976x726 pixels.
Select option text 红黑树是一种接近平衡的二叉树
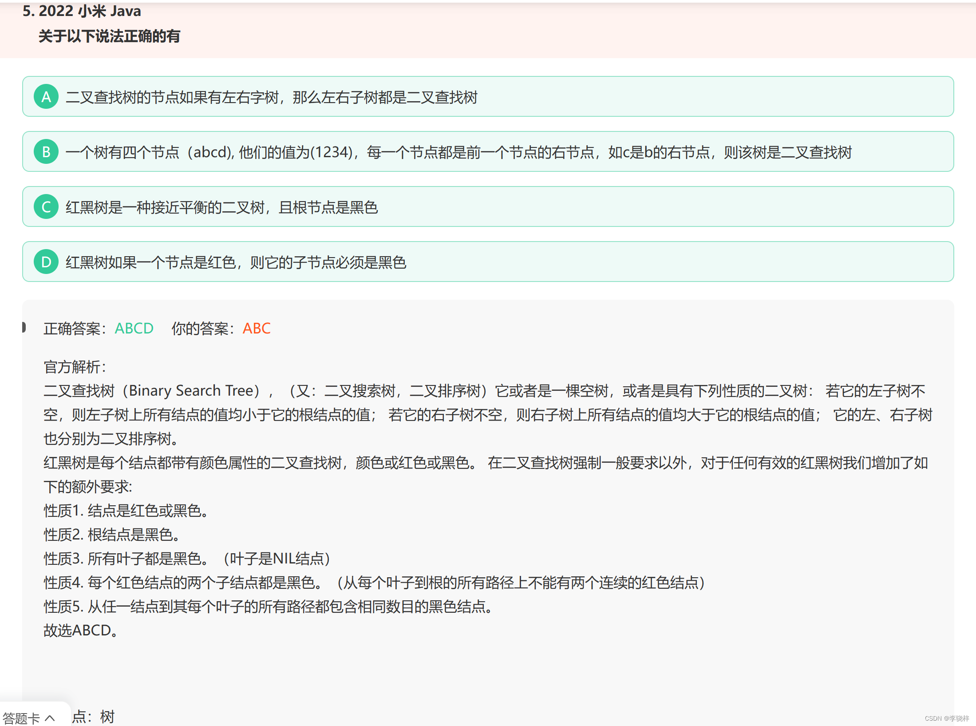[x=221, y=207]
